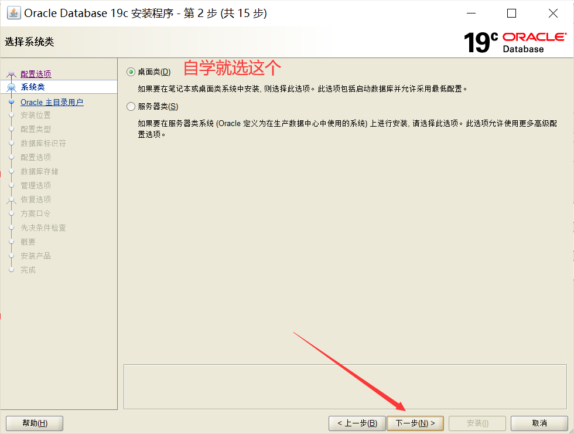Click the 下一步(N) button
Image resolution: width=574 pixels, height=434 pixels.
tap(415, 423)
